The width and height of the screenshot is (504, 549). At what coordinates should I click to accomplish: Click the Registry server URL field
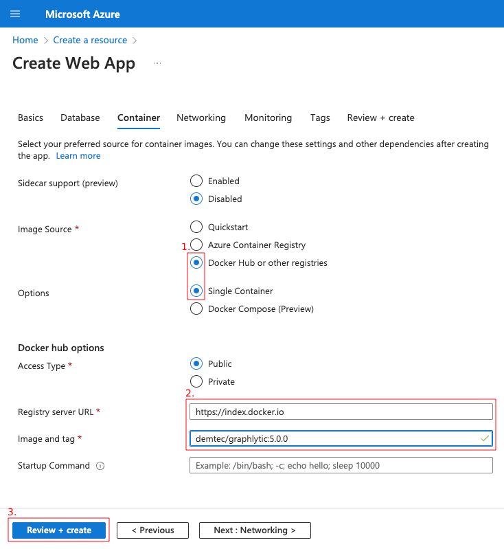click(341, 412)
